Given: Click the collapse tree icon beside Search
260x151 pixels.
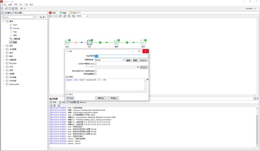Looking at the screenshot, I should click(44, 17).
